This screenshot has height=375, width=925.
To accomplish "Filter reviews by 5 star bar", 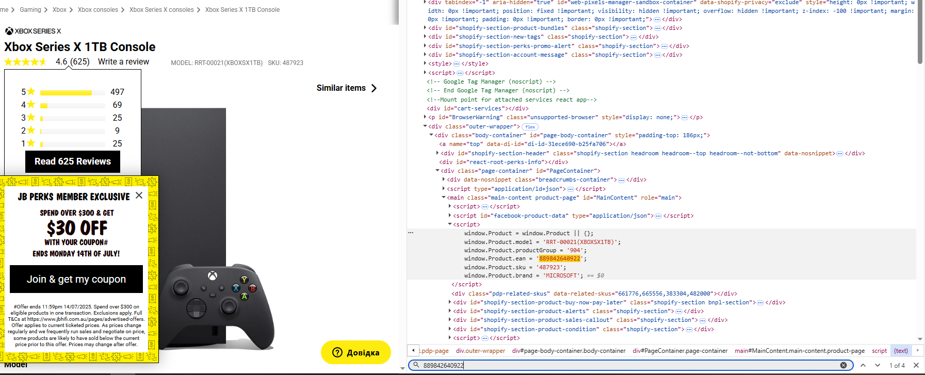I will pos(73,92).
